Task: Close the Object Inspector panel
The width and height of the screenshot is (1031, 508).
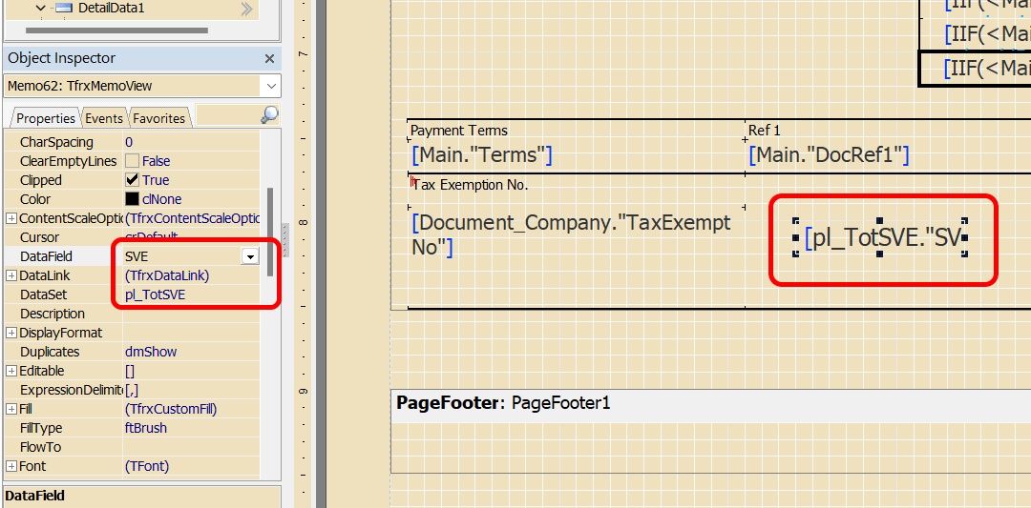Action: [x=269, y=59]
